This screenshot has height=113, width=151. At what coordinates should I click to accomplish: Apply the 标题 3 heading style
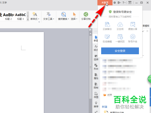[x=21, y=16]
